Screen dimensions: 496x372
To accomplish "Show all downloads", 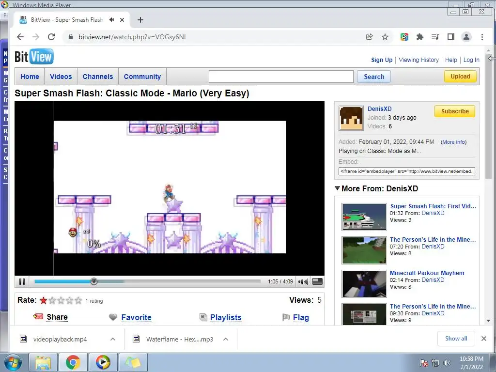I will point(456,339).
